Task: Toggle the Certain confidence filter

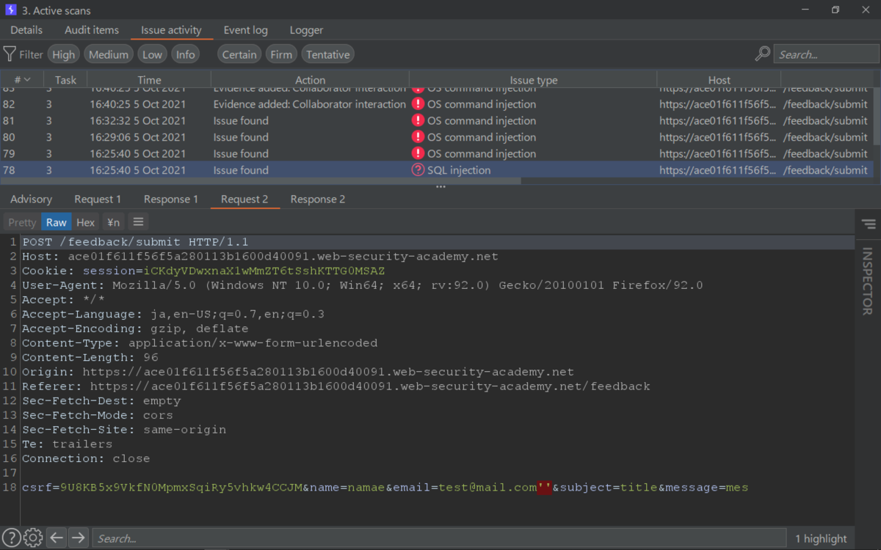Action: click(x=239, y=54)
